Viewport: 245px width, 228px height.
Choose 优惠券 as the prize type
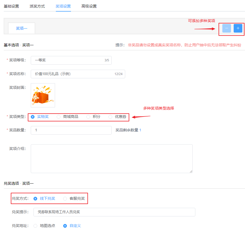[x=110, y=117]
